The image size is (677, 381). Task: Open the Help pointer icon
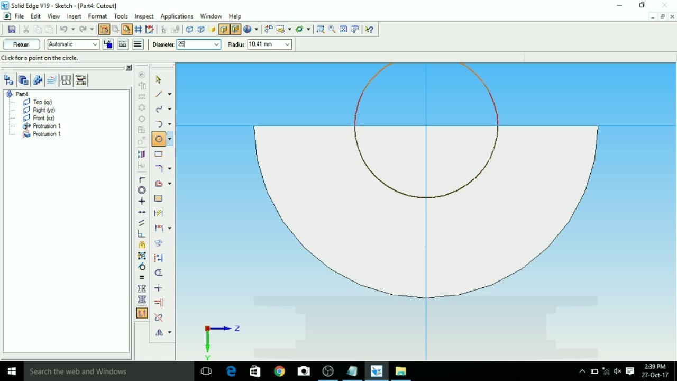click(x=369, y=30)
